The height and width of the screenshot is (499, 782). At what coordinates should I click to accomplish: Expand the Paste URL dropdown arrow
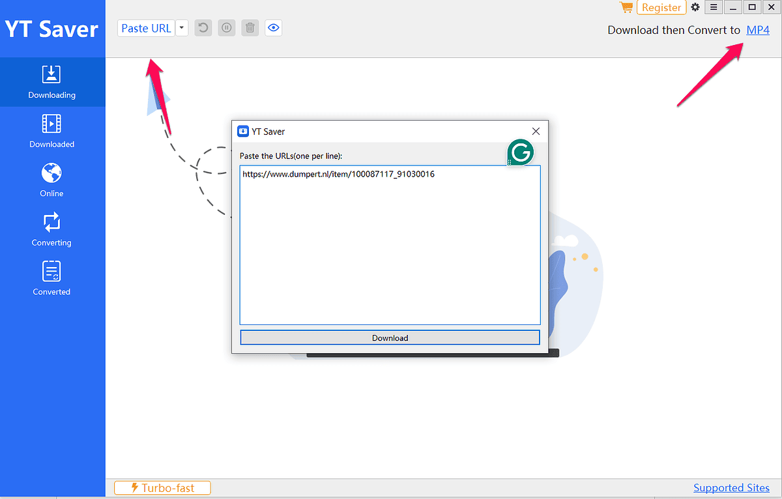pyautogui.click(x=182, y=28)
